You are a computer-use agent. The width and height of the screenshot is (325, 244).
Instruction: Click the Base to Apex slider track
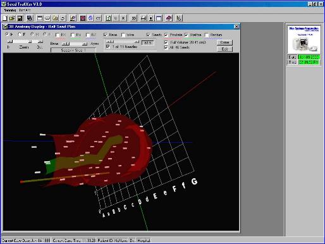pos(75,44)
